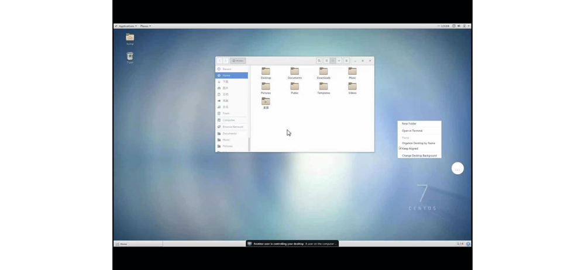Screen dimensions: 585x270
Task: Click the sidebar vertical scrollbar
Action: [249, 144]
